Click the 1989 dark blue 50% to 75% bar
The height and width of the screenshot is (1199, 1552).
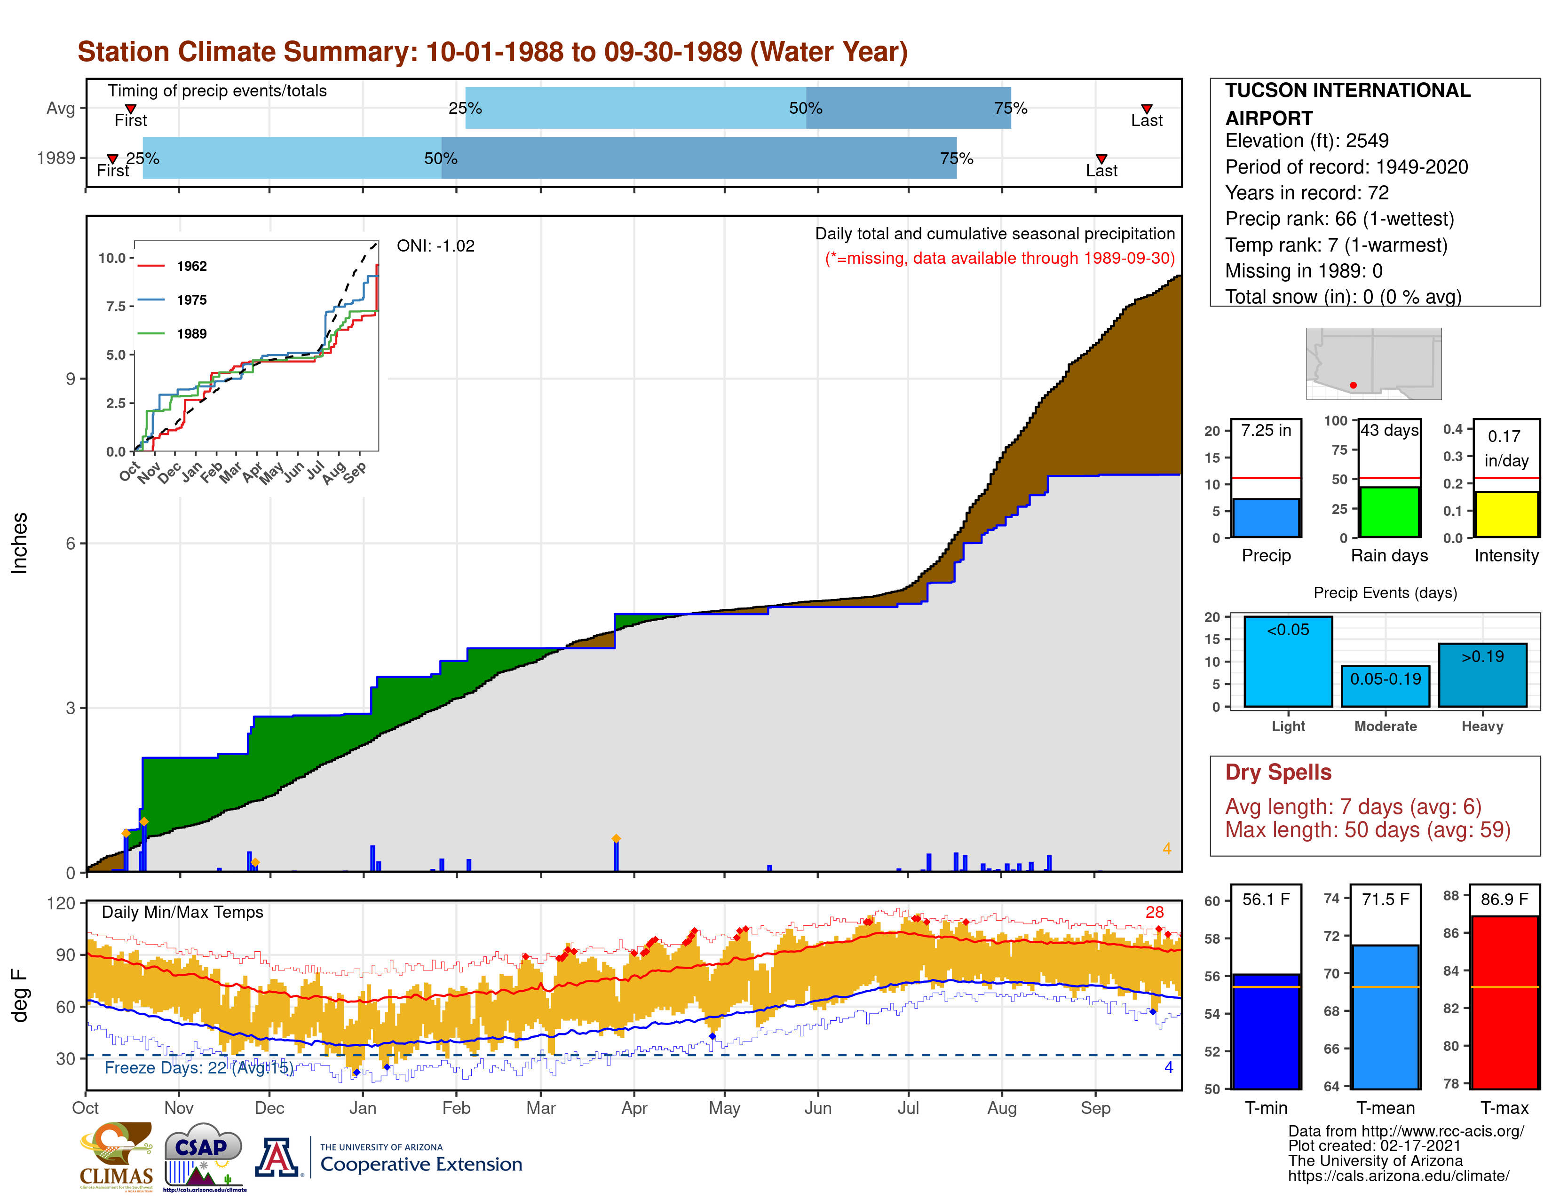tap(698, 158)
